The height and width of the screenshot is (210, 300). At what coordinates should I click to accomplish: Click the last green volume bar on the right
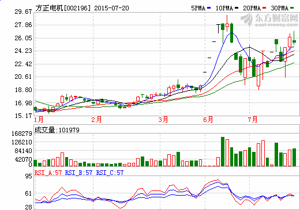click(x=294, y=157)
